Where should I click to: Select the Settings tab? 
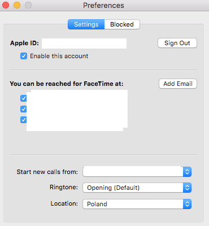86,24
